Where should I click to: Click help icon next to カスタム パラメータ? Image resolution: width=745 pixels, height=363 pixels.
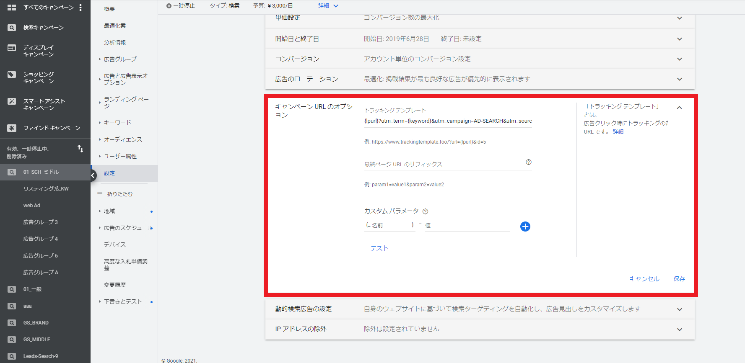425,211
